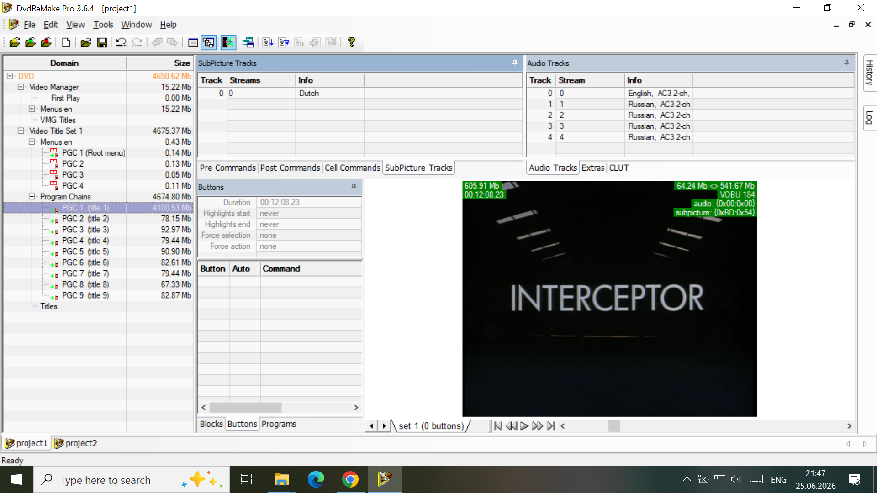
Task: Undo the last action via toolbar arrow
Action: (x=121, y=42)
